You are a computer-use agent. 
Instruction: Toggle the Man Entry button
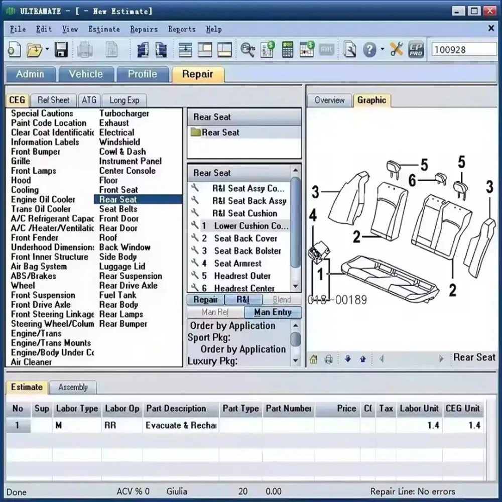point(273,312)
